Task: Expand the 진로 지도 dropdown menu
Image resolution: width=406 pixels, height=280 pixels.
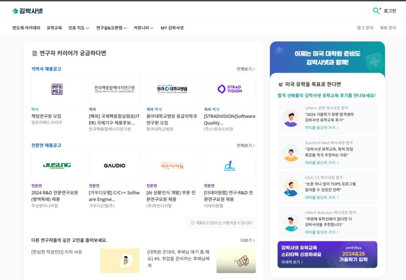Action: [x=79, y=28]
